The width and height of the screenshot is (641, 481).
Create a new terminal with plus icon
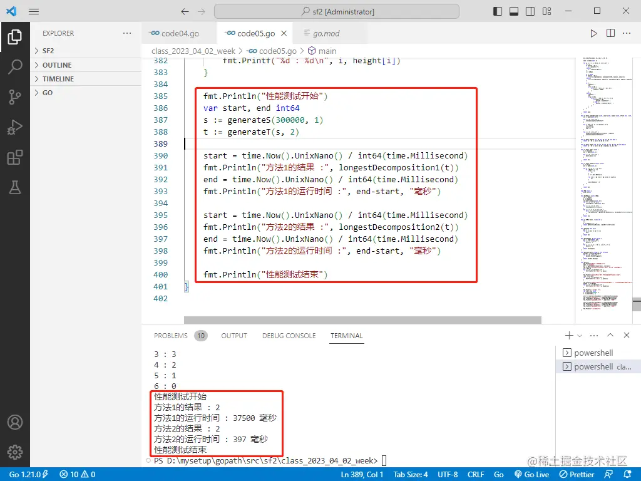tap(568, 336)
